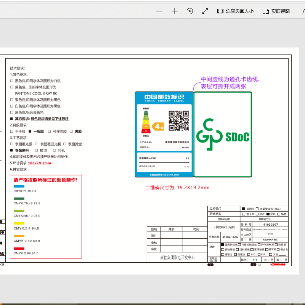The height and width of the screenshot is (305, 305).
Task: Click 康佳集团彩电开发中心 text
Action: tap(177, 258)
